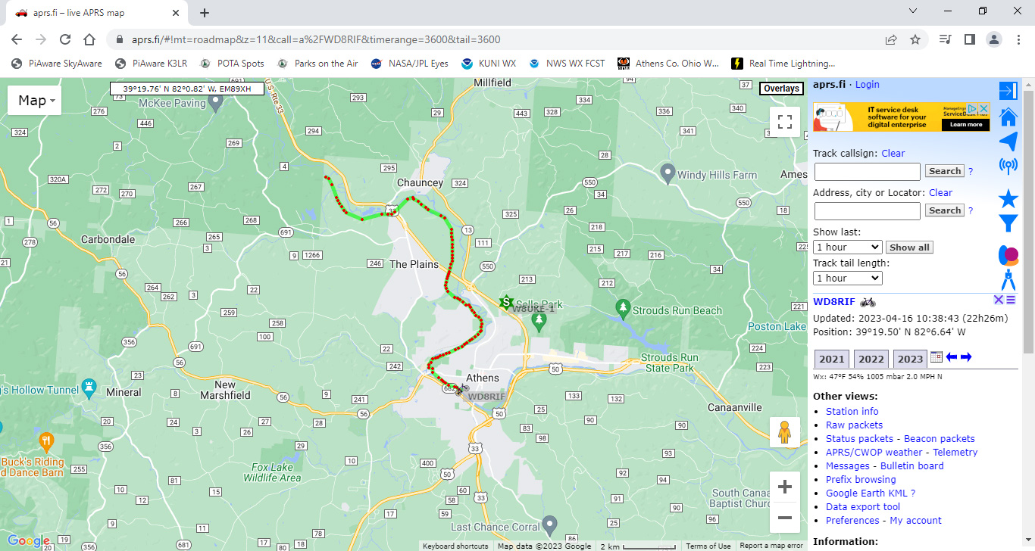Viewport: 1035px width, 551px height.
Task: Collapse the sidebar panel arrow icon
Action: tap(1008, 91)
